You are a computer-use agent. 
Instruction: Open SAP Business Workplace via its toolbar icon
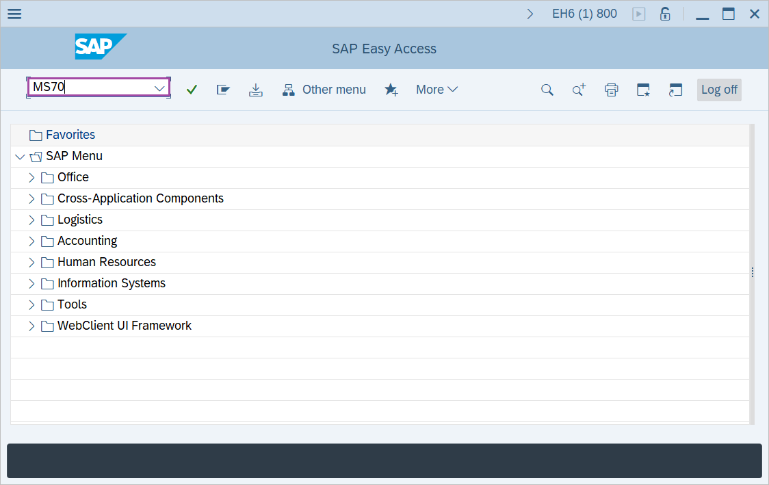pos(223,90)
